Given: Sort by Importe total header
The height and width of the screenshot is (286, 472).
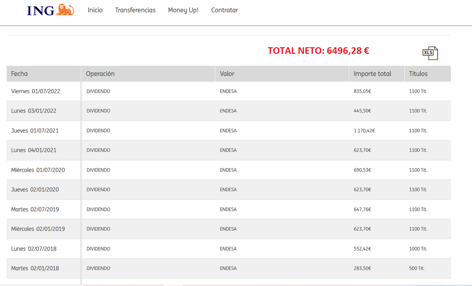Looking at the screenshot, I should tap(372, 74).
